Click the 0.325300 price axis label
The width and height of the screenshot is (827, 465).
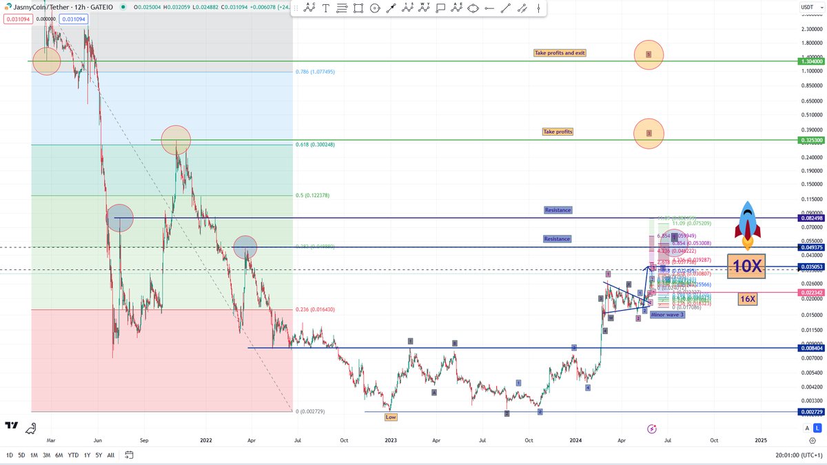click(811, 140)
